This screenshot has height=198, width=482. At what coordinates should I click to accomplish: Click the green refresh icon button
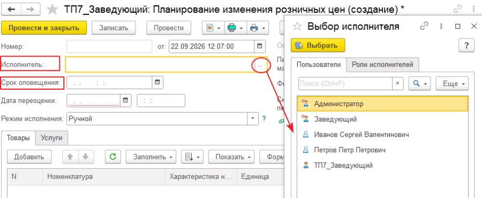(x=113, y=156)
